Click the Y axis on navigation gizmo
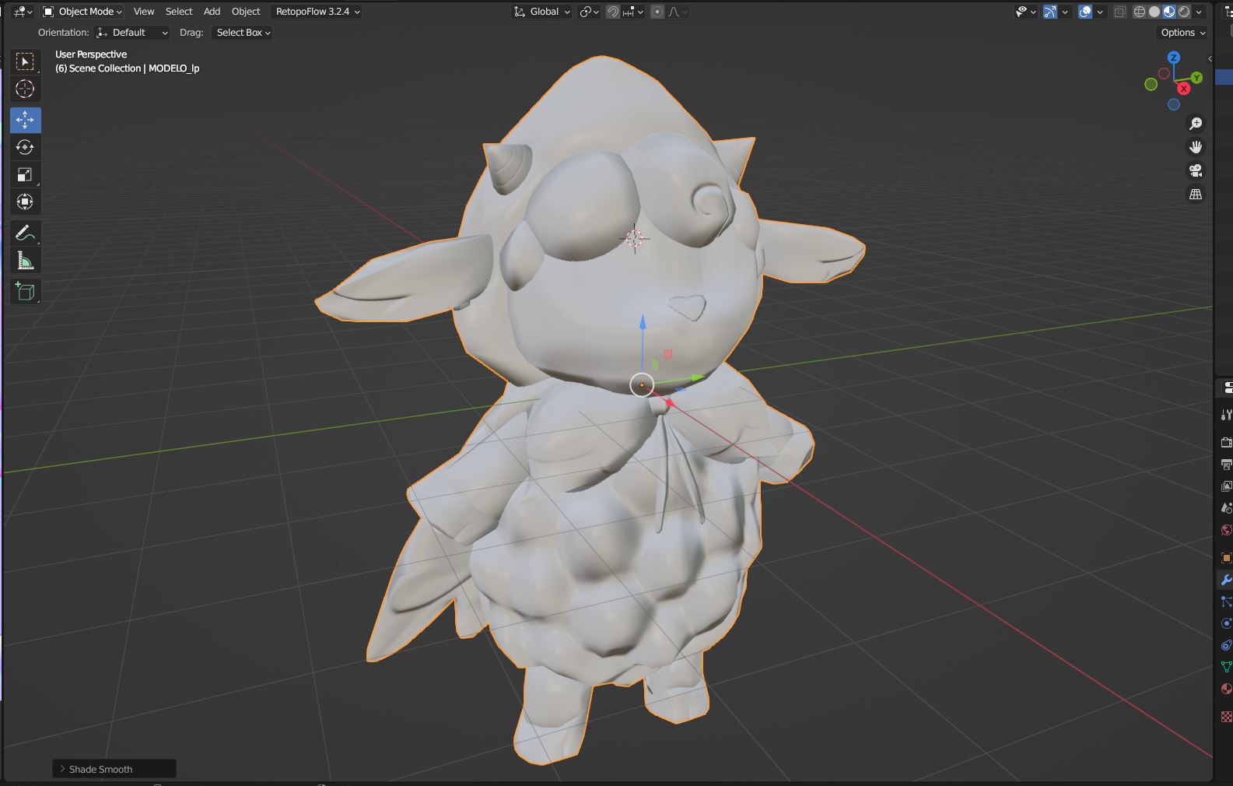 pos(1196,78)
